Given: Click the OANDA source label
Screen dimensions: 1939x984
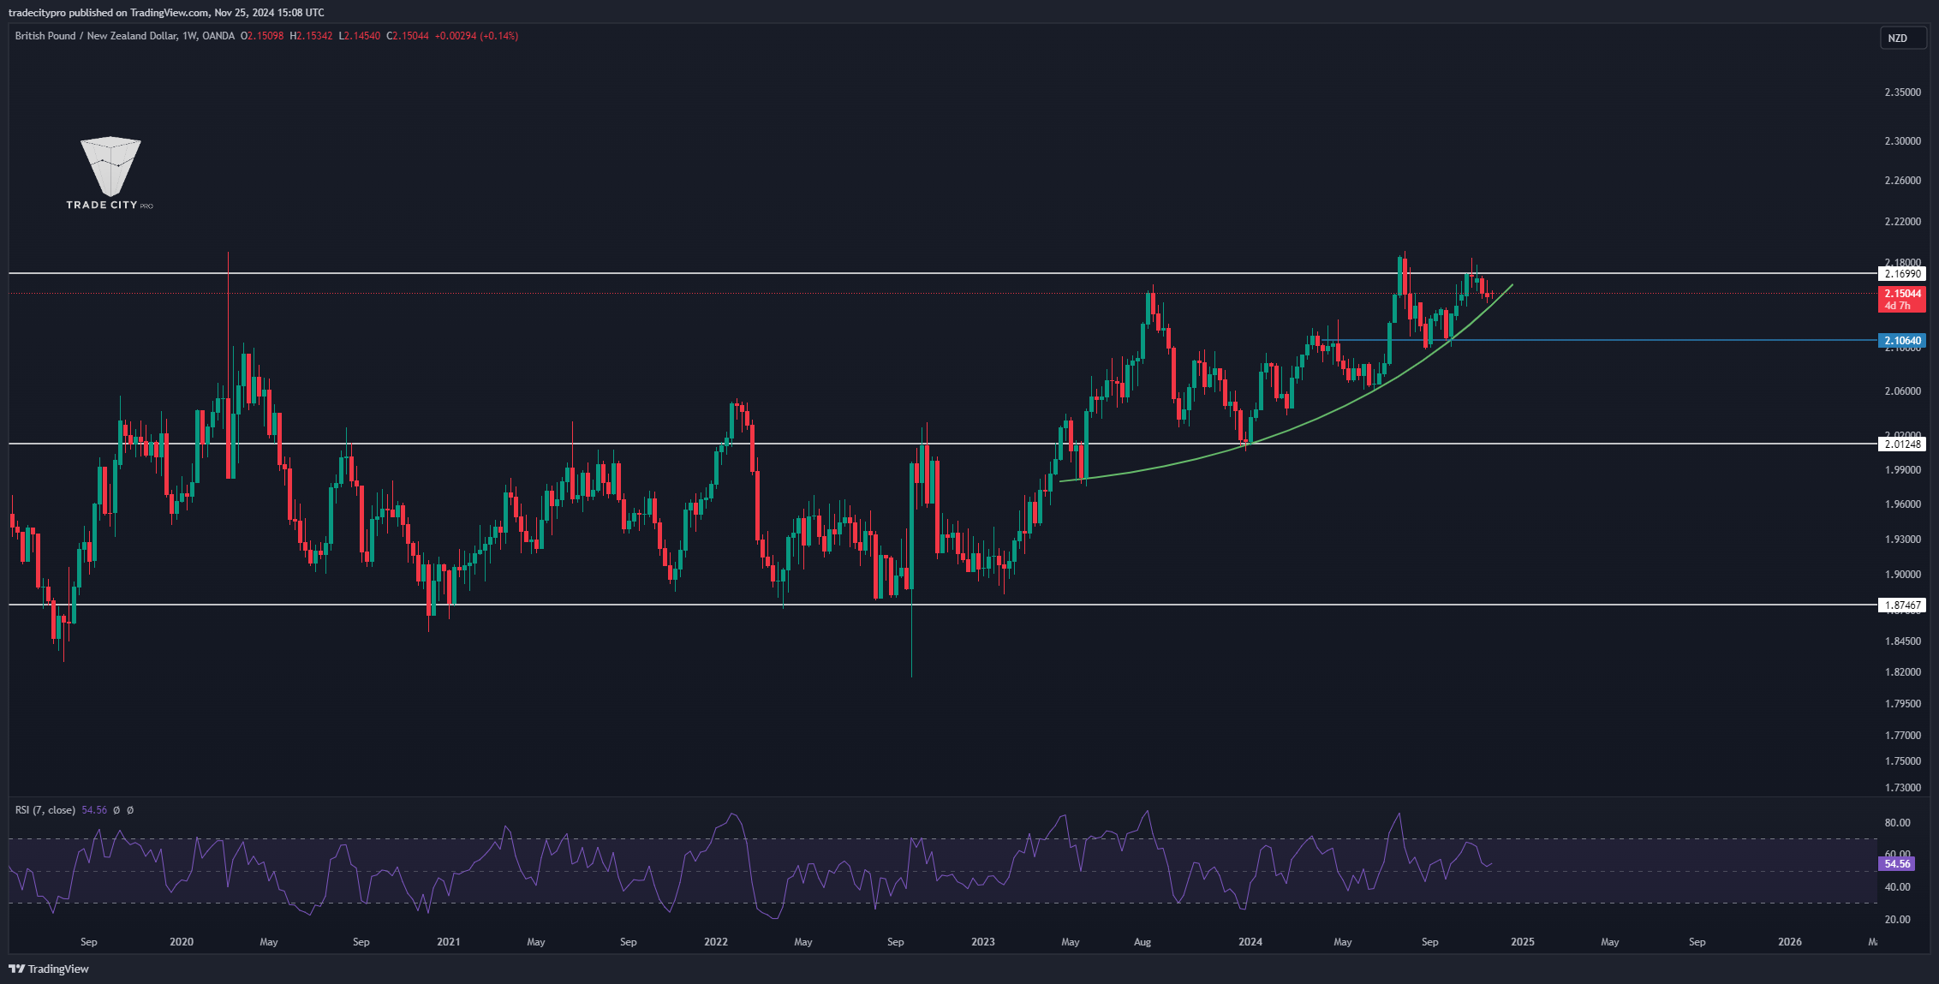Looking at the screenshot, I should click(x=218, y=36).
